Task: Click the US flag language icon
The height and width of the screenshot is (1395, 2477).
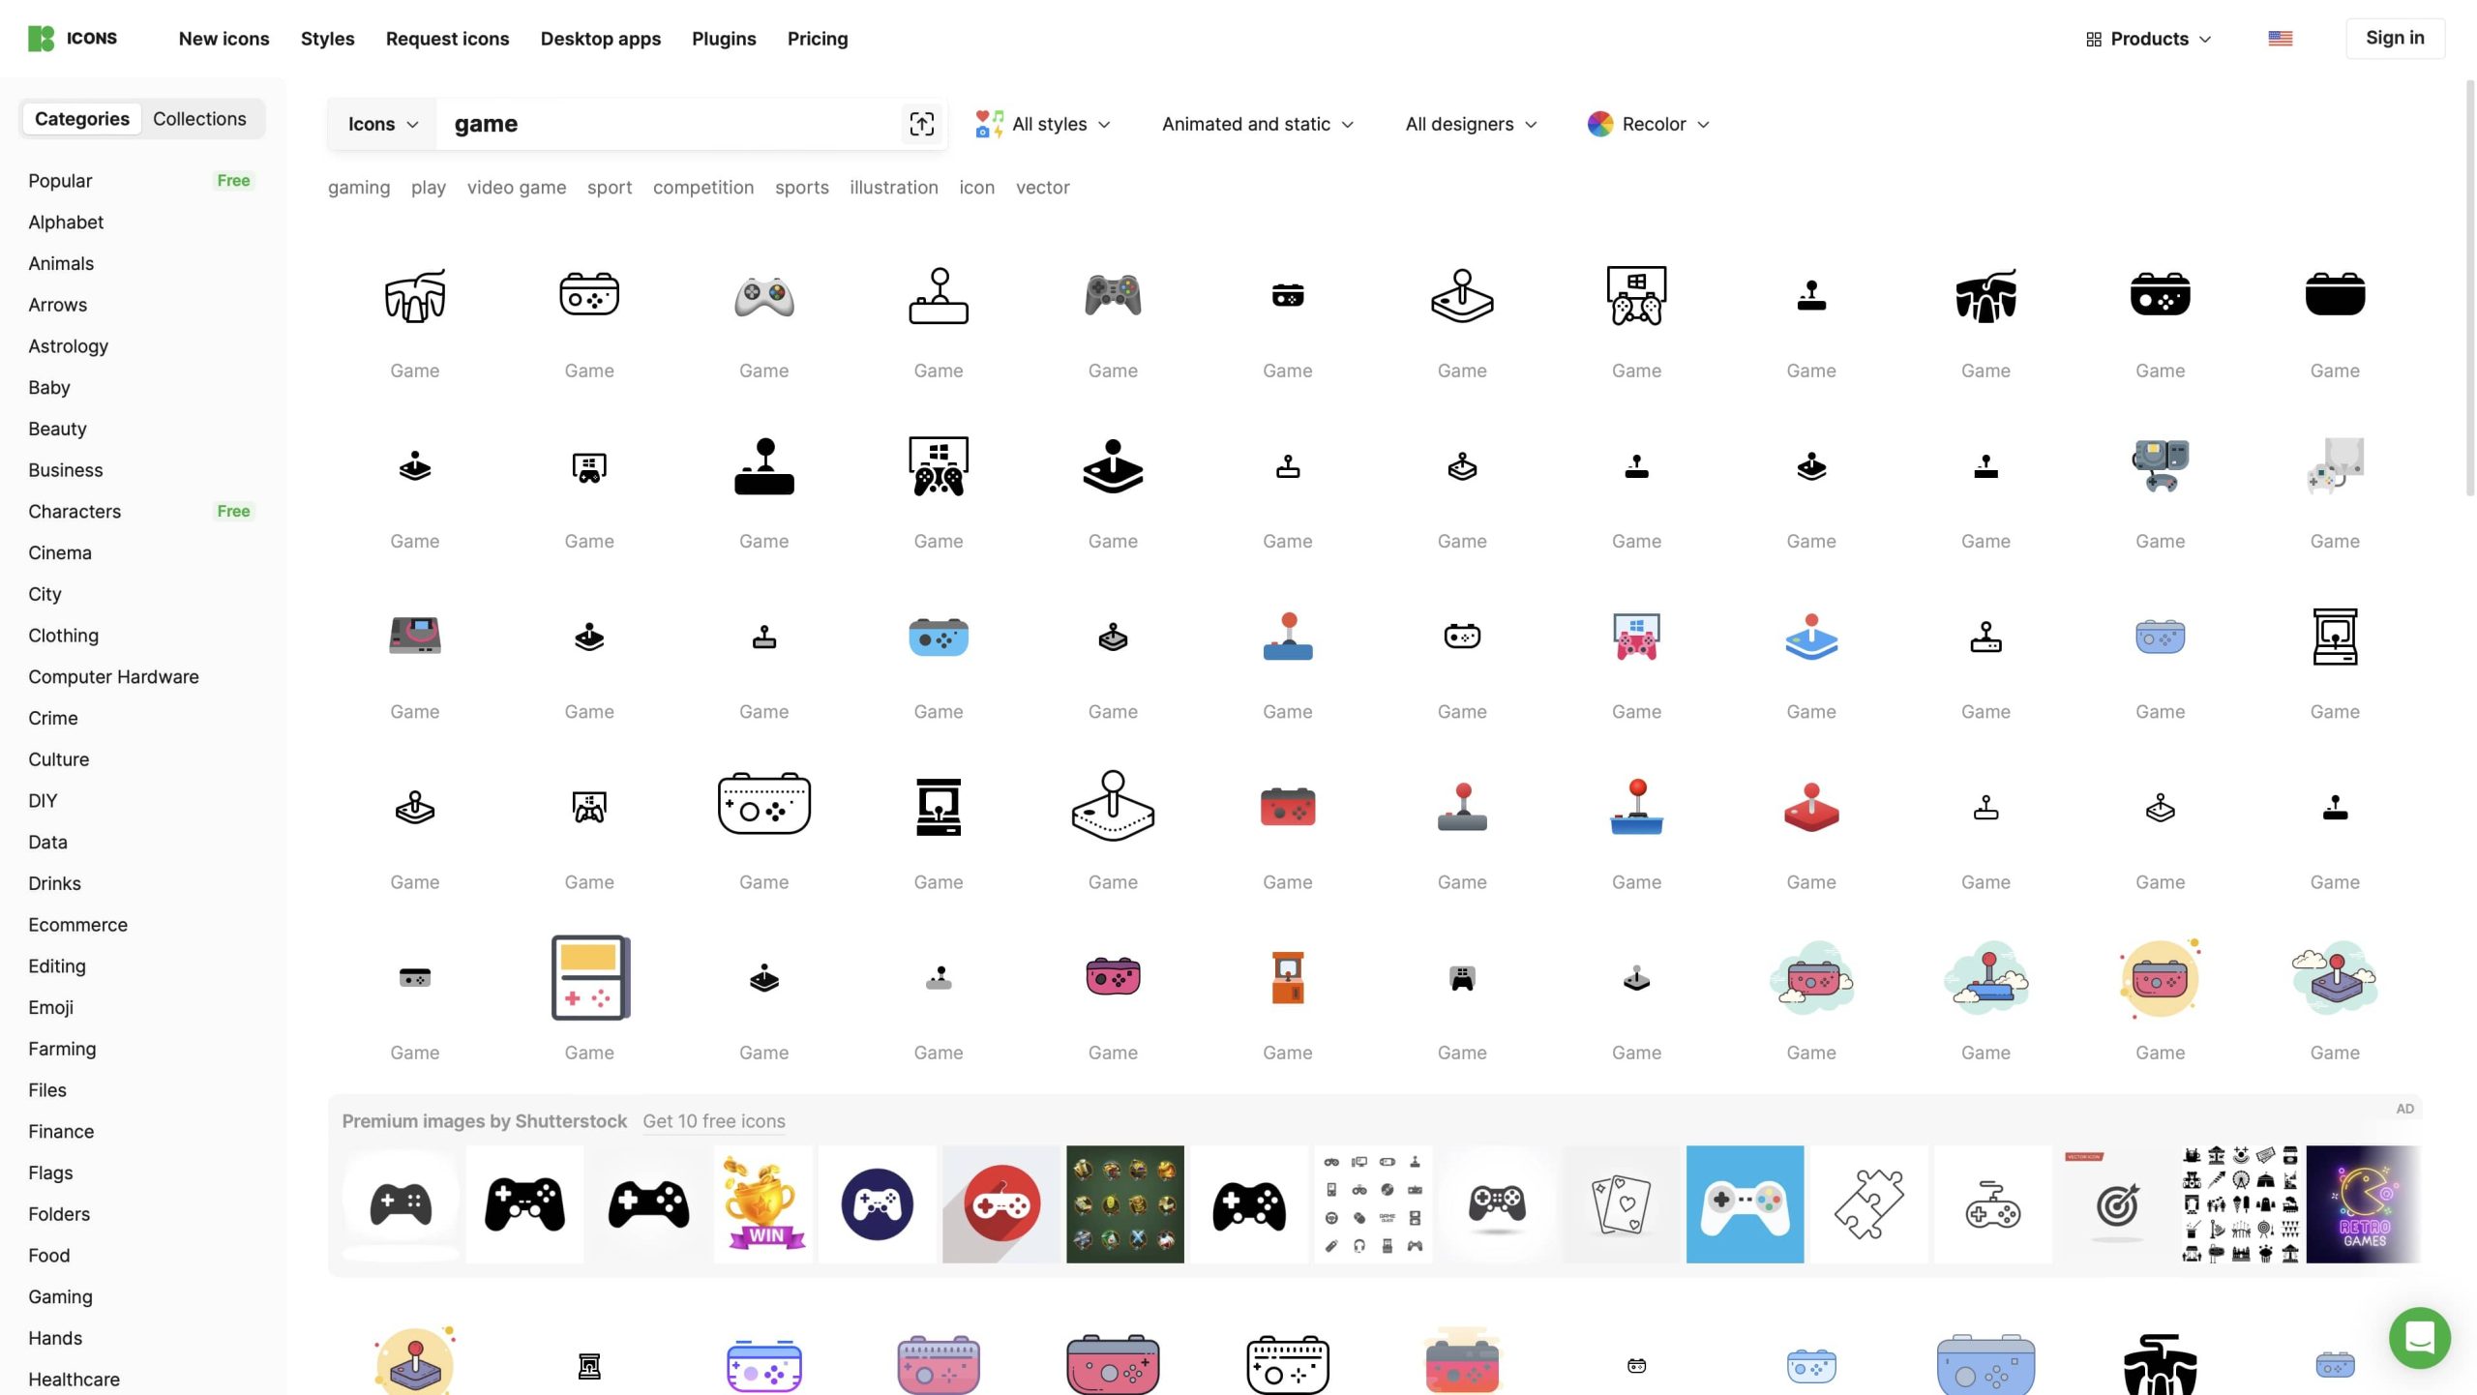Action: 2280,39
